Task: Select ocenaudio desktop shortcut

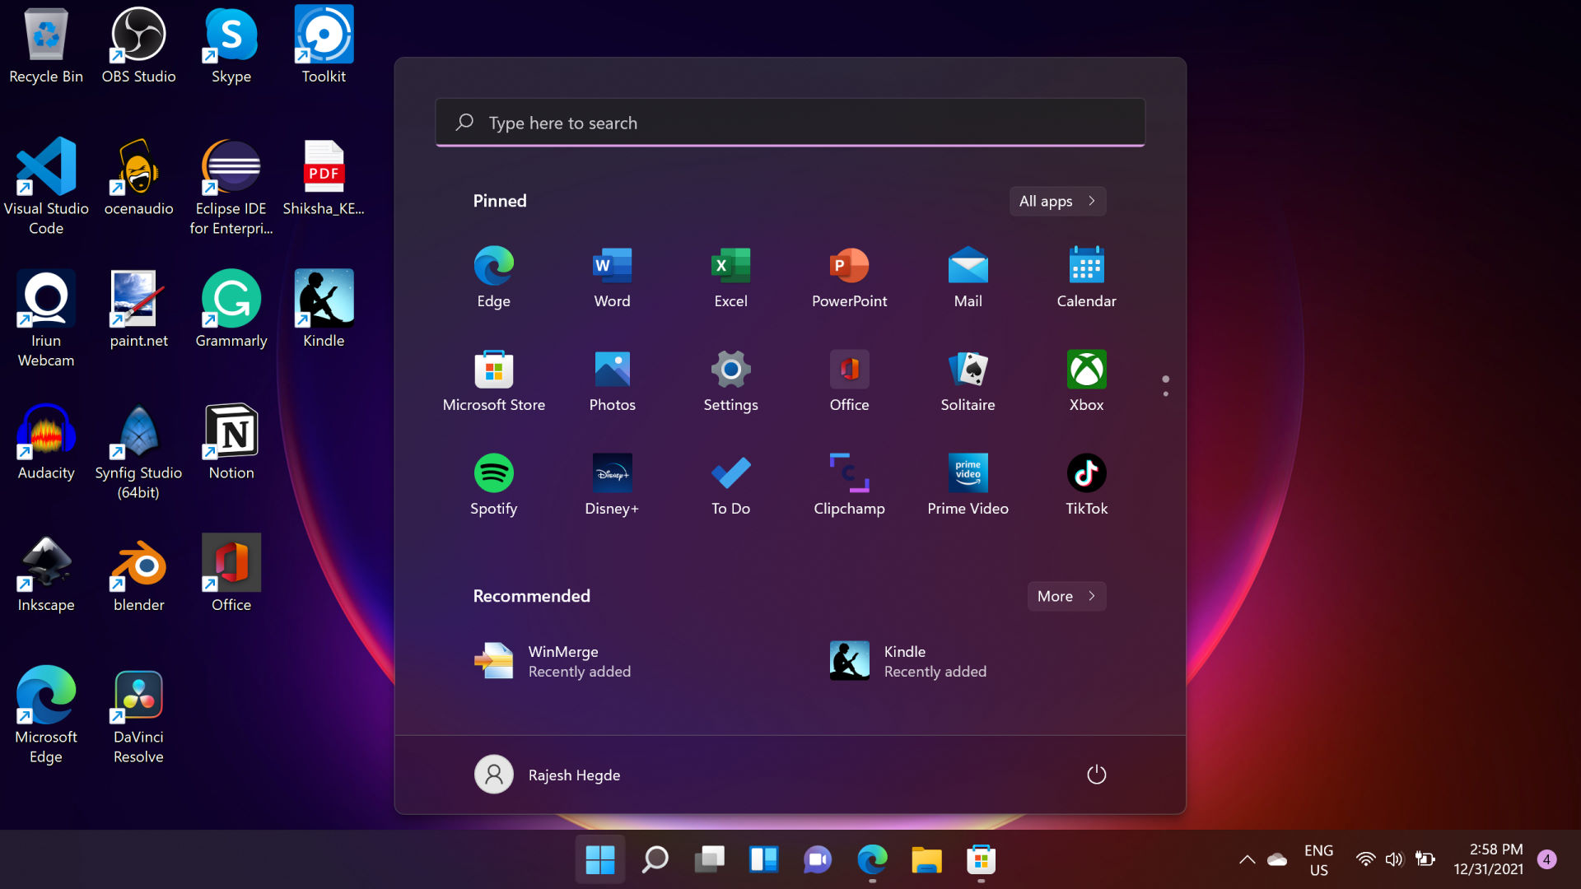Action: point(138,179)
